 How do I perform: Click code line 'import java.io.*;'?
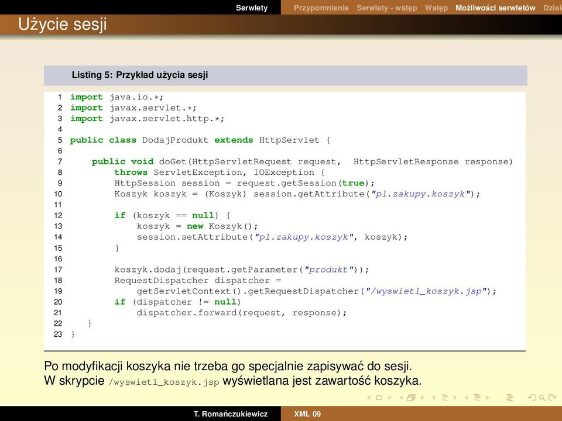point(117,97)
